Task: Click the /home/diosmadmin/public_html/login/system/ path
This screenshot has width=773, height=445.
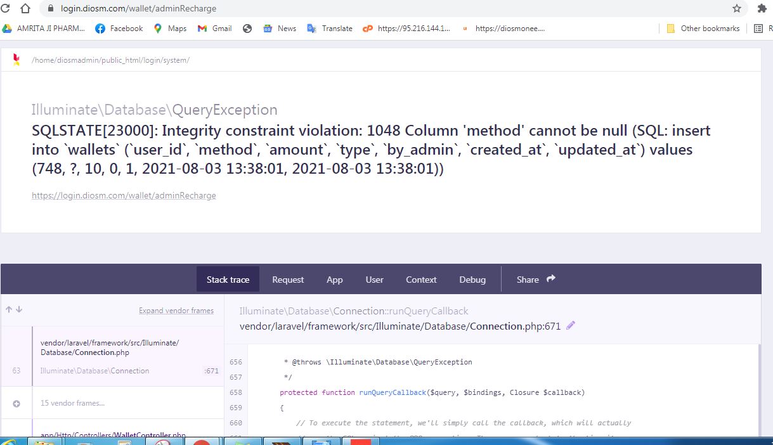Action: pyautogui.click(x=110, y=60)
